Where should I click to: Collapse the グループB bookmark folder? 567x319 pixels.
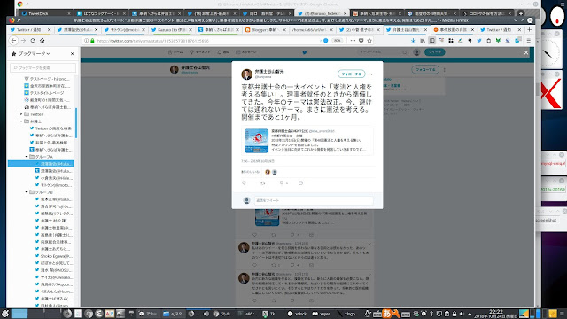click(27, 192)
